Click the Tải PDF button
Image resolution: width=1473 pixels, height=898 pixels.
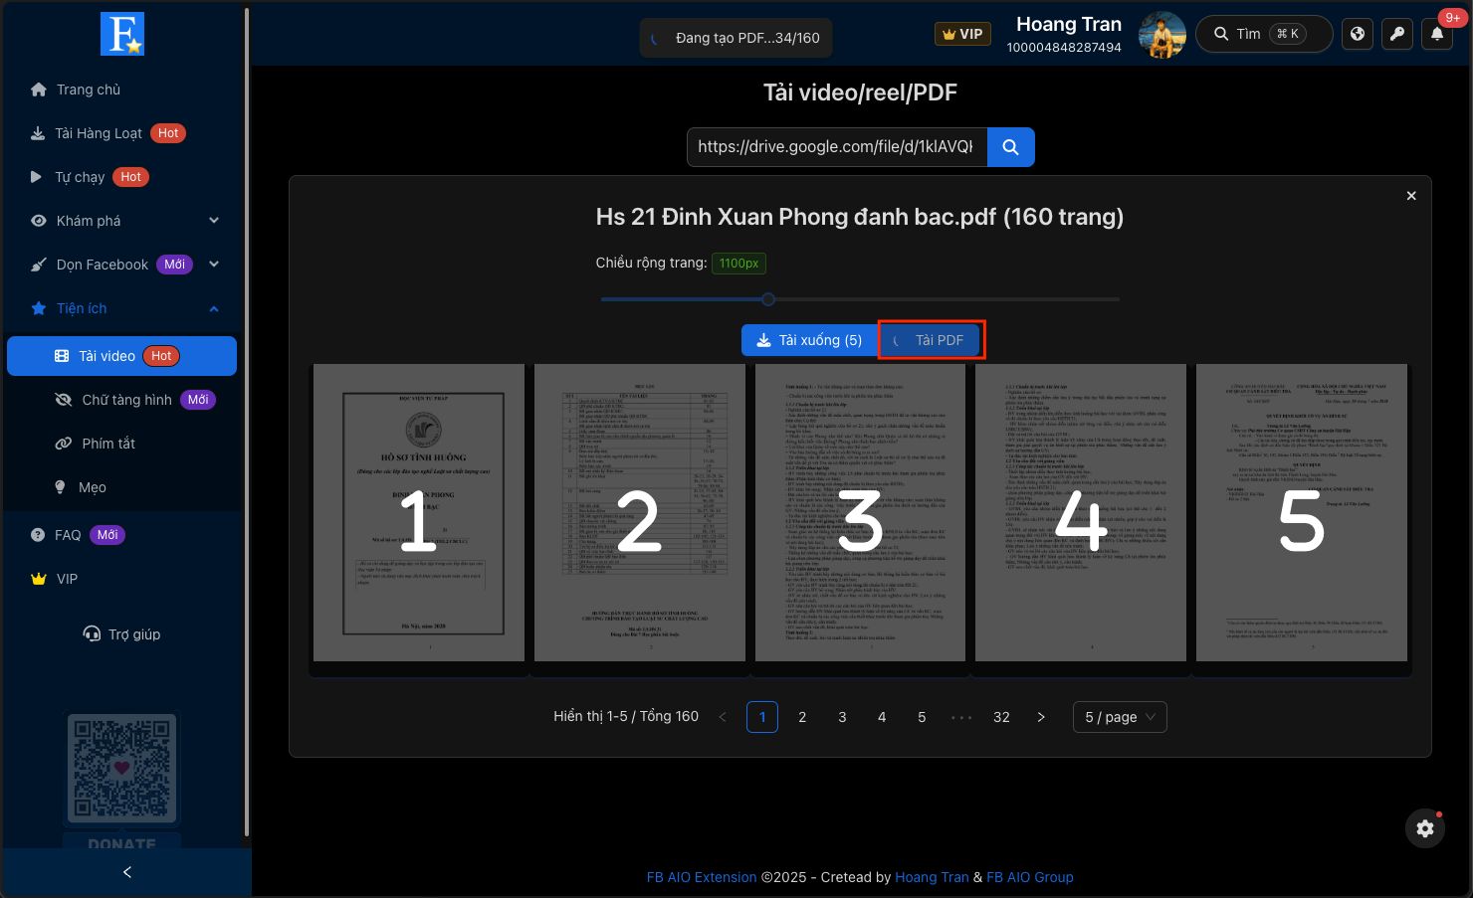[931, 340]
